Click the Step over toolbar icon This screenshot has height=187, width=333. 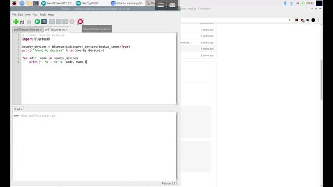pos(52,22)
